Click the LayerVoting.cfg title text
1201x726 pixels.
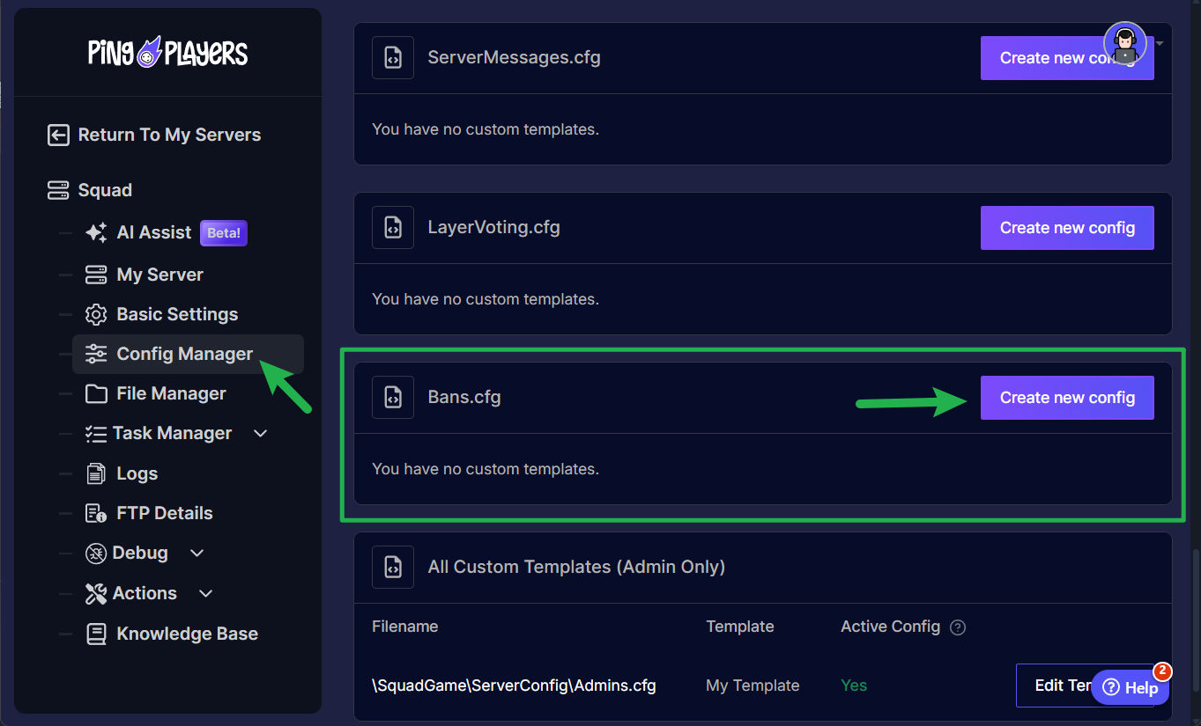(x=493, y=228)
